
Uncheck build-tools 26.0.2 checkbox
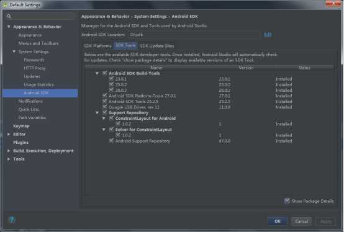[x=111, y=90]
